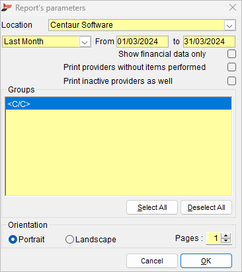The width and height of the screenshot is (242, 272).
Task: Check Print inactive providers as well
Action: (231, 81)
